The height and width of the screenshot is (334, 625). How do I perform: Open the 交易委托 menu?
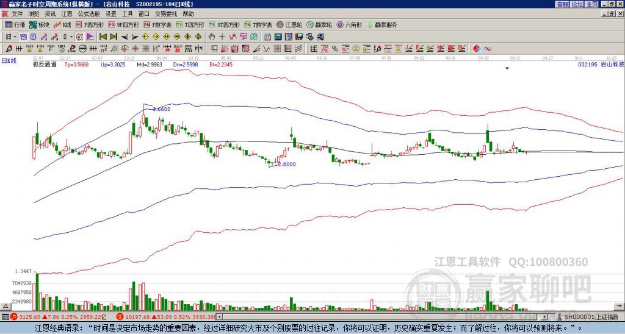click(x=166, y=14)
